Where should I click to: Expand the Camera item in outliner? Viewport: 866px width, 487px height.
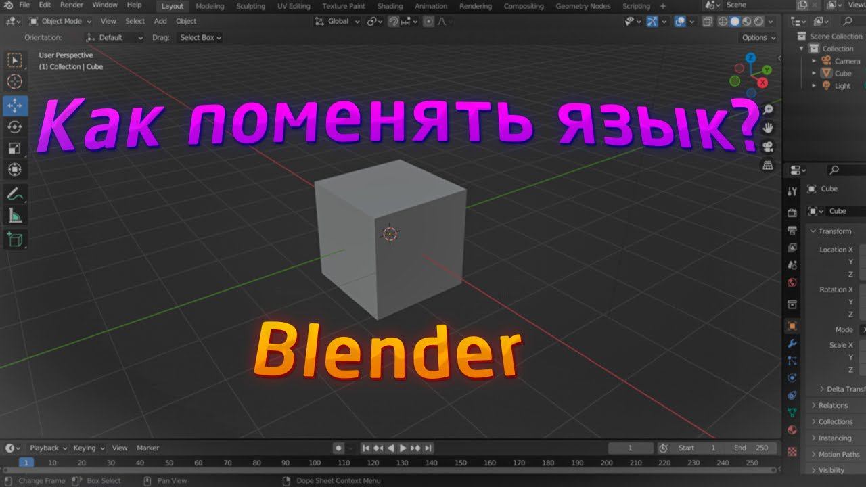pyautogui.click(x=815, y=61)
